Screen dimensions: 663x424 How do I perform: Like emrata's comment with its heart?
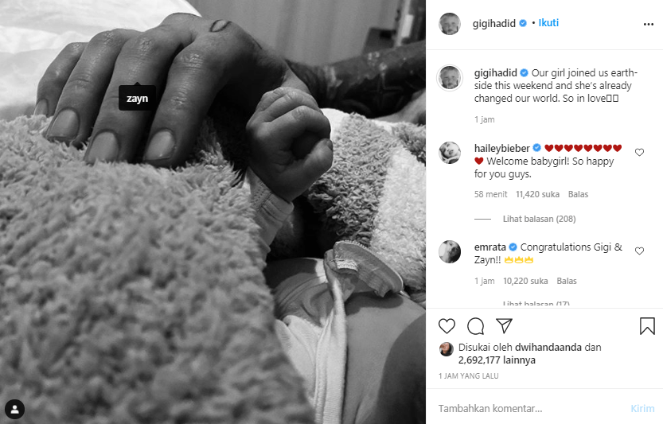[639, 251]
